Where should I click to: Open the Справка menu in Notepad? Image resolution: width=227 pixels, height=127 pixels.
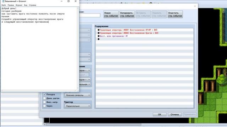point(32,5)
